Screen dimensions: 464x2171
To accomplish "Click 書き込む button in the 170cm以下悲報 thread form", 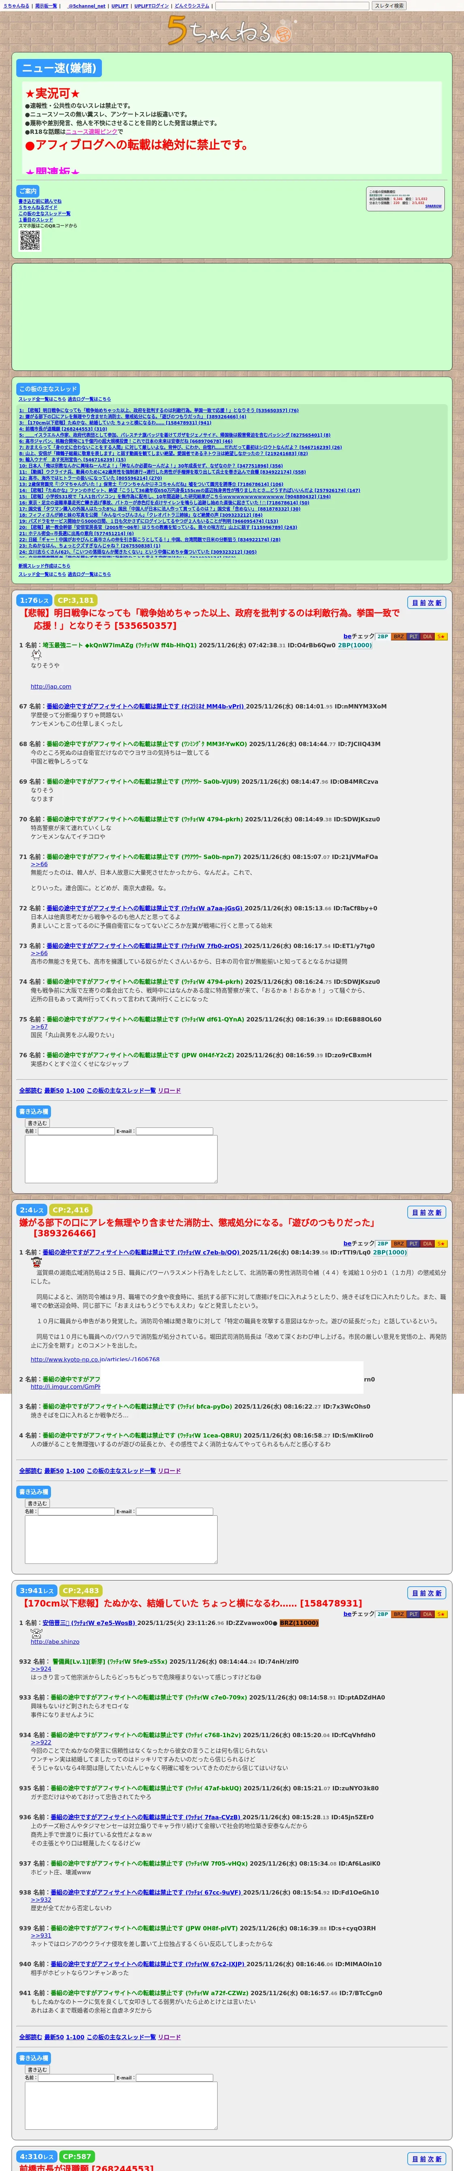I will tap(37, 2070).
